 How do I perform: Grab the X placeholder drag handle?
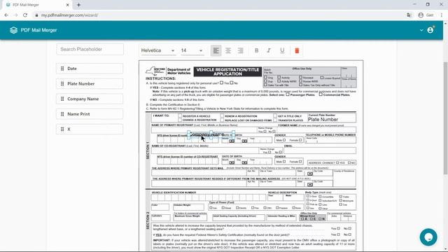[x=62, y=129]
